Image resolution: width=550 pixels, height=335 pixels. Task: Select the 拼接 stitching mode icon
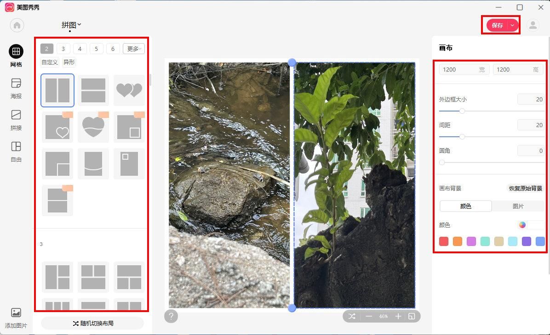pyautogui.click(x=16, y=115)
